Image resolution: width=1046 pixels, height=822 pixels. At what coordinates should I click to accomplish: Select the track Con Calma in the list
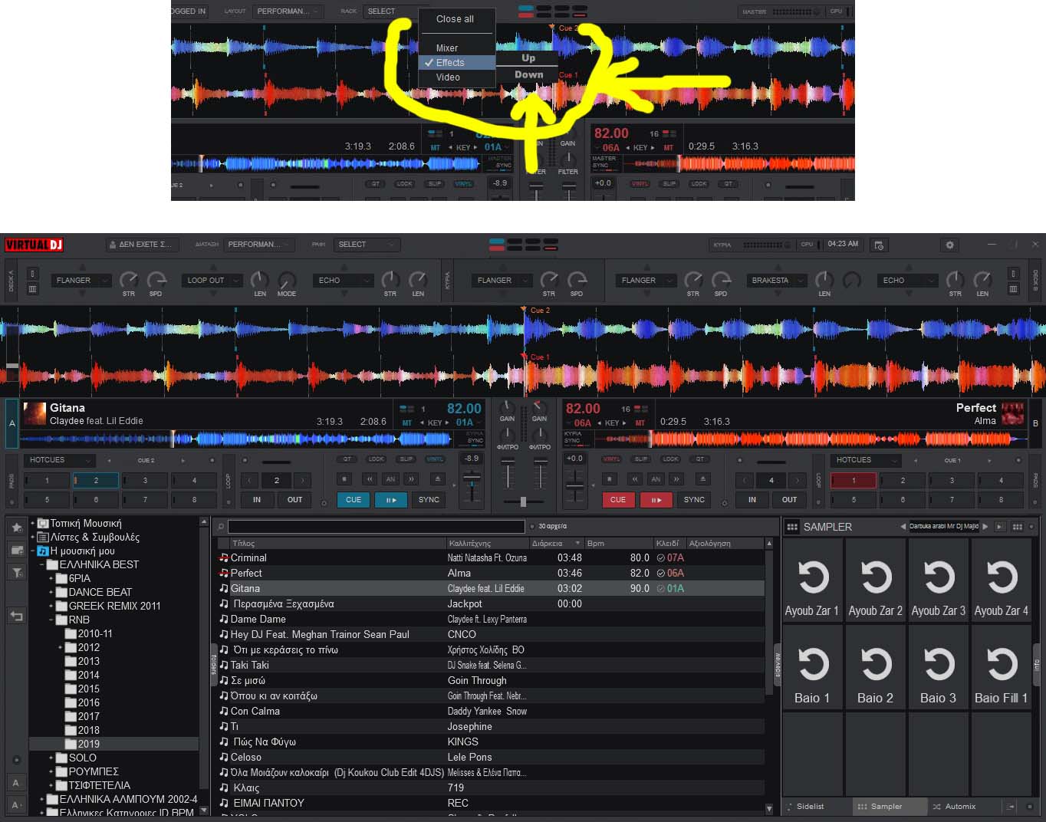(255, 711)
